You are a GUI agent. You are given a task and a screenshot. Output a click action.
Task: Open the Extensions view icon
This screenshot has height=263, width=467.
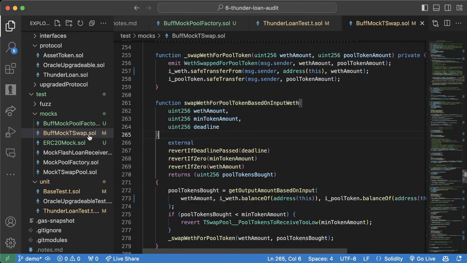[x=11, y=68]
